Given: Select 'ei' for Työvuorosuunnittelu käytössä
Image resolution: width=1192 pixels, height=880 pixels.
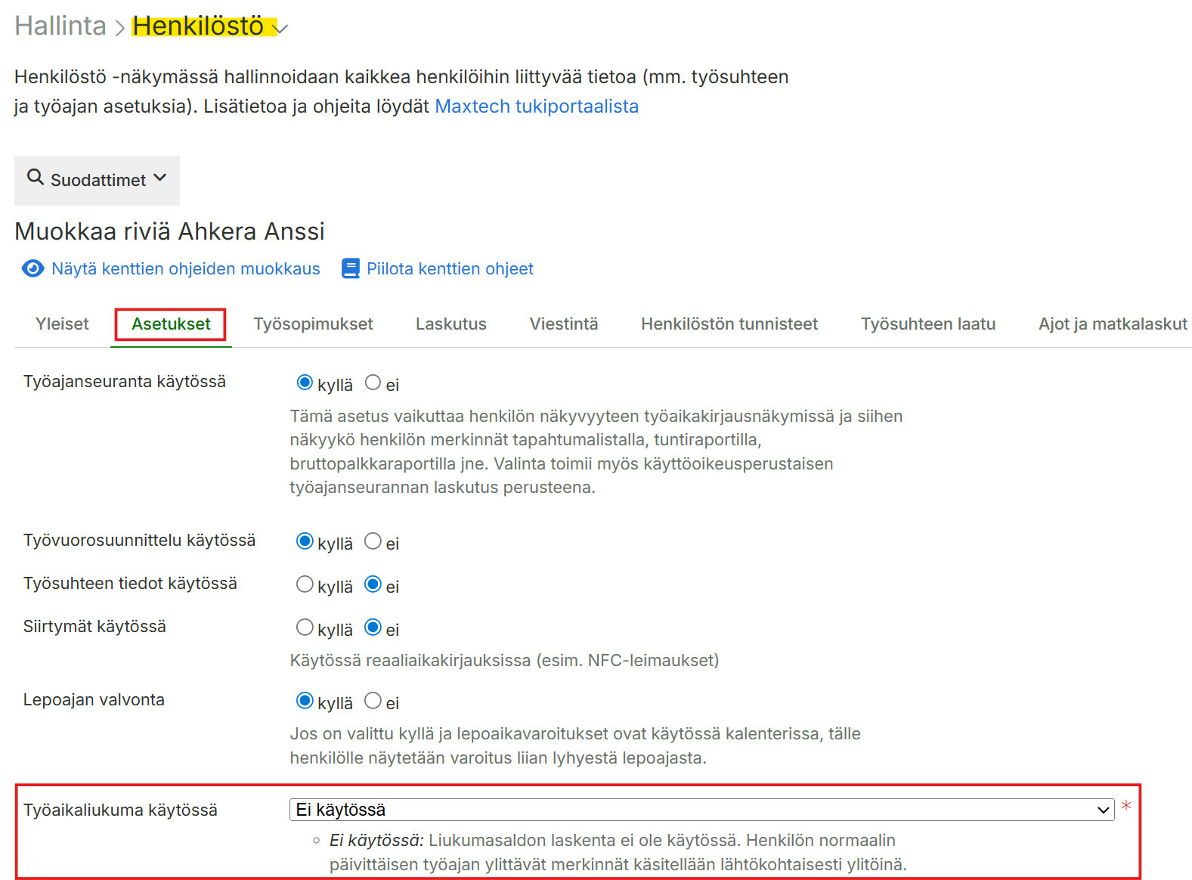Looking at the screenshot, I should click(x=373, y=541).
